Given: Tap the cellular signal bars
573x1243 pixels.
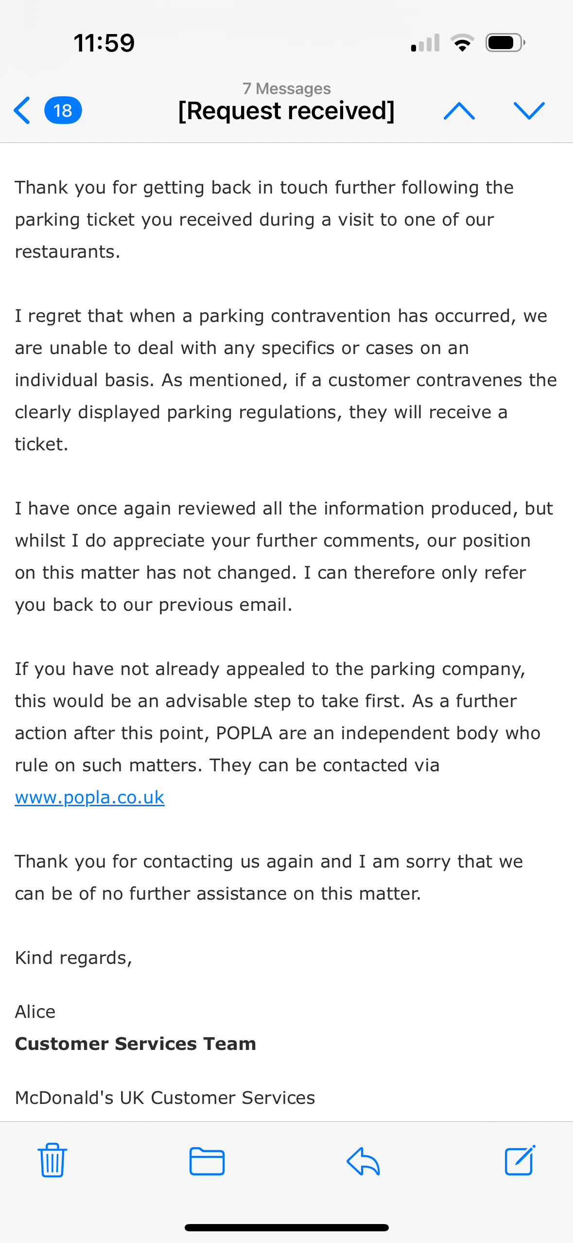Looking at the screenshot, I should point(425,43).
